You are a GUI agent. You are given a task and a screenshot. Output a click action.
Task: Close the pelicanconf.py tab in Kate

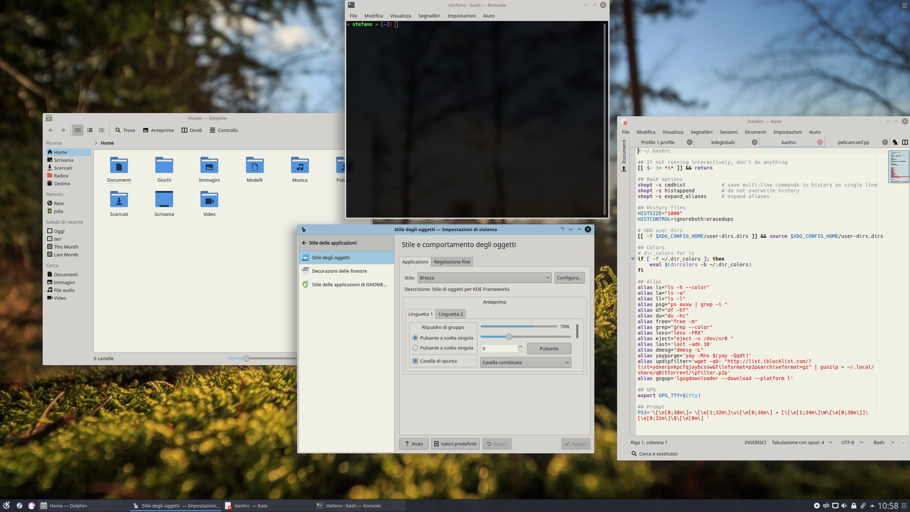pos(885,142)
